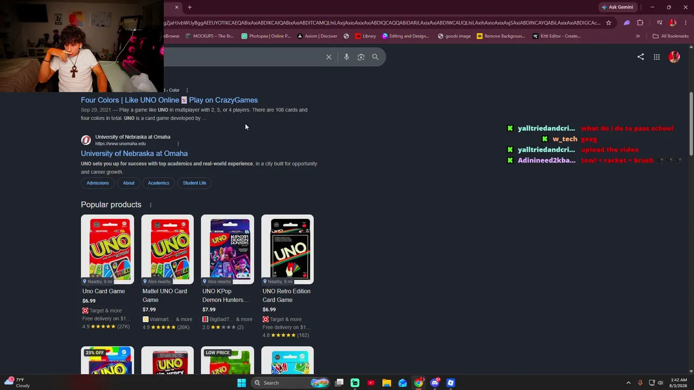694x390 pixels.
Task: Select the Academics sitelink chip
Action: [x=158, y=183]
